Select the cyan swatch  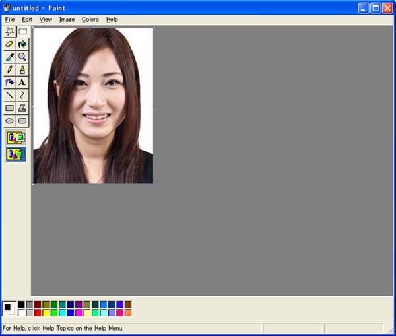pyautogui.click(x=63, y=313)
